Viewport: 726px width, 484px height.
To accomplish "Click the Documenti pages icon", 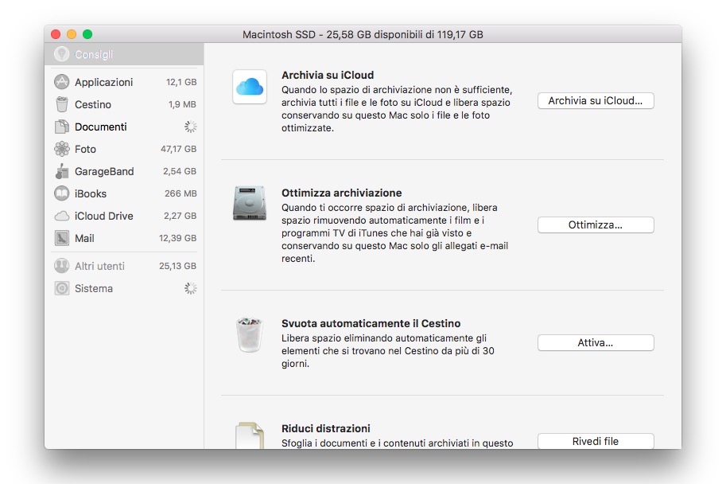I will point(61,127).
